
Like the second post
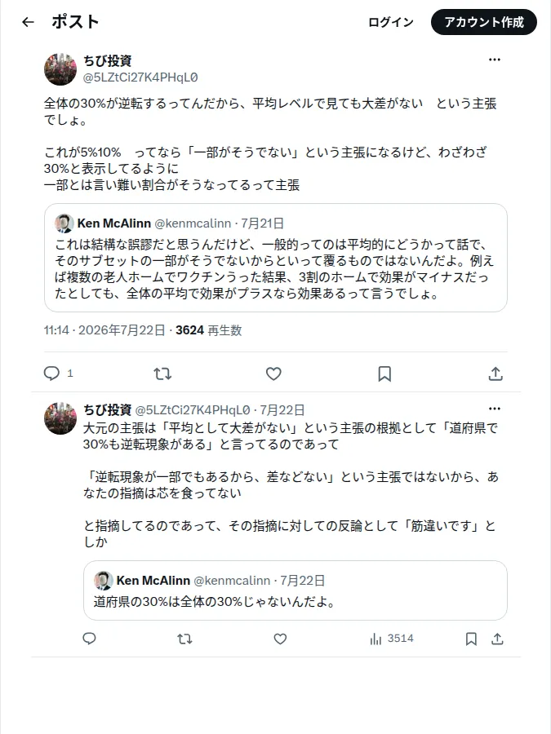(x=280, y=639)
